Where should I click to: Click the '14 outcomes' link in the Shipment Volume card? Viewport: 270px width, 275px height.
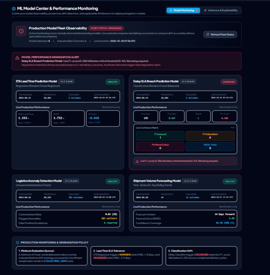pos(192,197)
